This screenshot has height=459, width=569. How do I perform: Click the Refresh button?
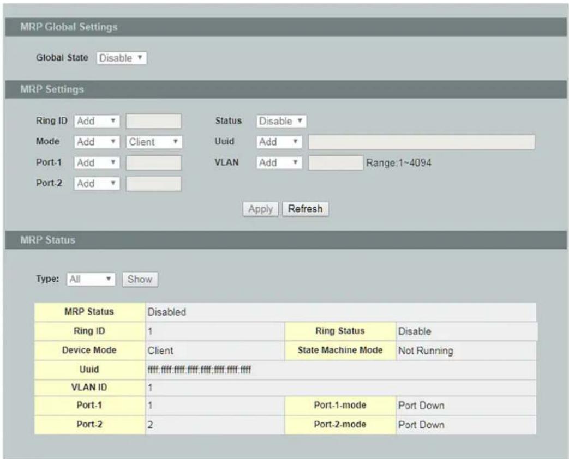pyautogui.click(x=305, y=209)
